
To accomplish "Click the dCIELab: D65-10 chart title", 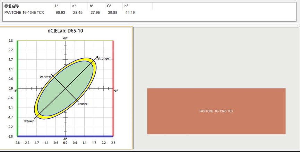I will (65, 31).
